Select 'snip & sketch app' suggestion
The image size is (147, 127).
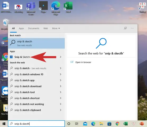tap(36, 80)
